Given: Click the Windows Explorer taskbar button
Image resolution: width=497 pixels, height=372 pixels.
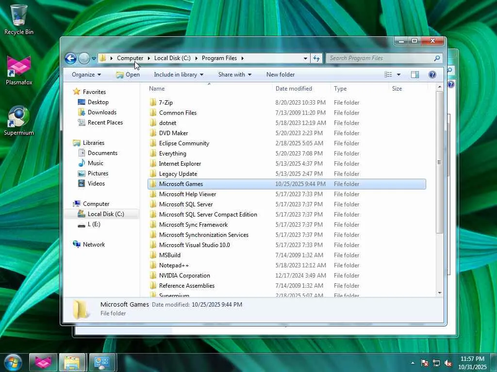Looking at the screenshot, I should click(72, 362).
